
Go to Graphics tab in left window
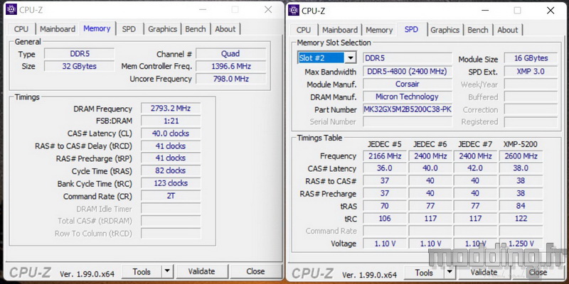[162, 29]
